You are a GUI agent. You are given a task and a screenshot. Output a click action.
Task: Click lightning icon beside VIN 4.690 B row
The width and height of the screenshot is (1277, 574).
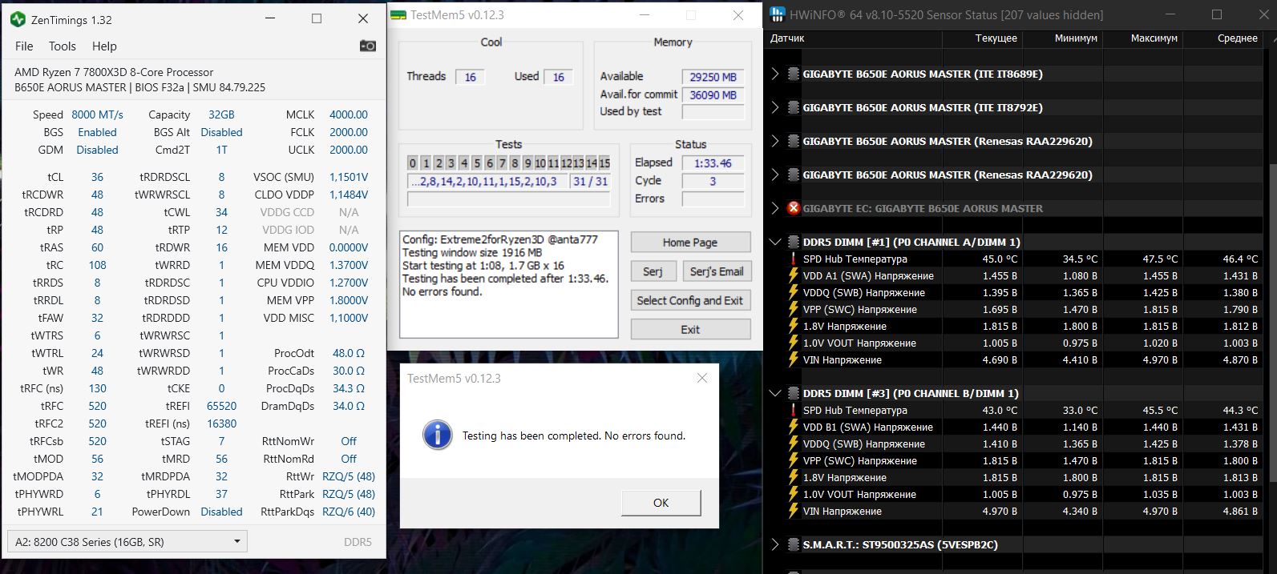click(794, 359)
